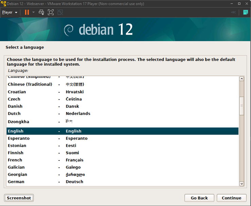The image size is (251, 206).
Task: Open the Player menu
Action: 10,12
